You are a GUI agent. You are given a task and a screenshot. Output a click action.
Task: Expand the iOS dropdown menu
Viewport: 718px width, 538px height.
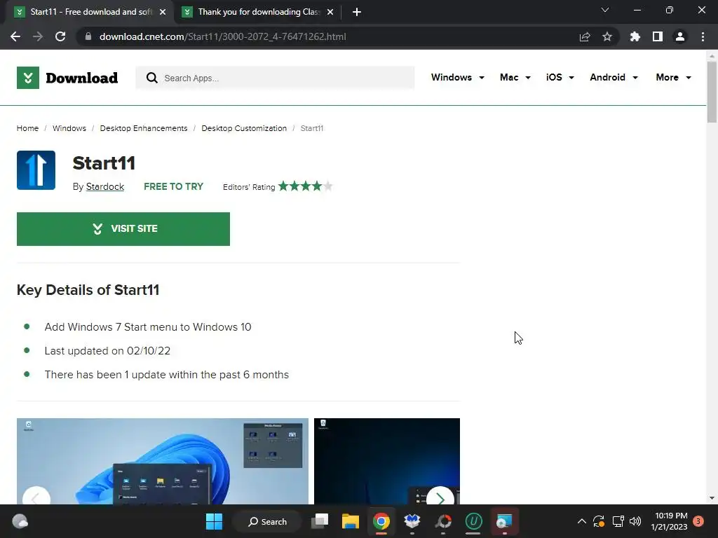560,77
